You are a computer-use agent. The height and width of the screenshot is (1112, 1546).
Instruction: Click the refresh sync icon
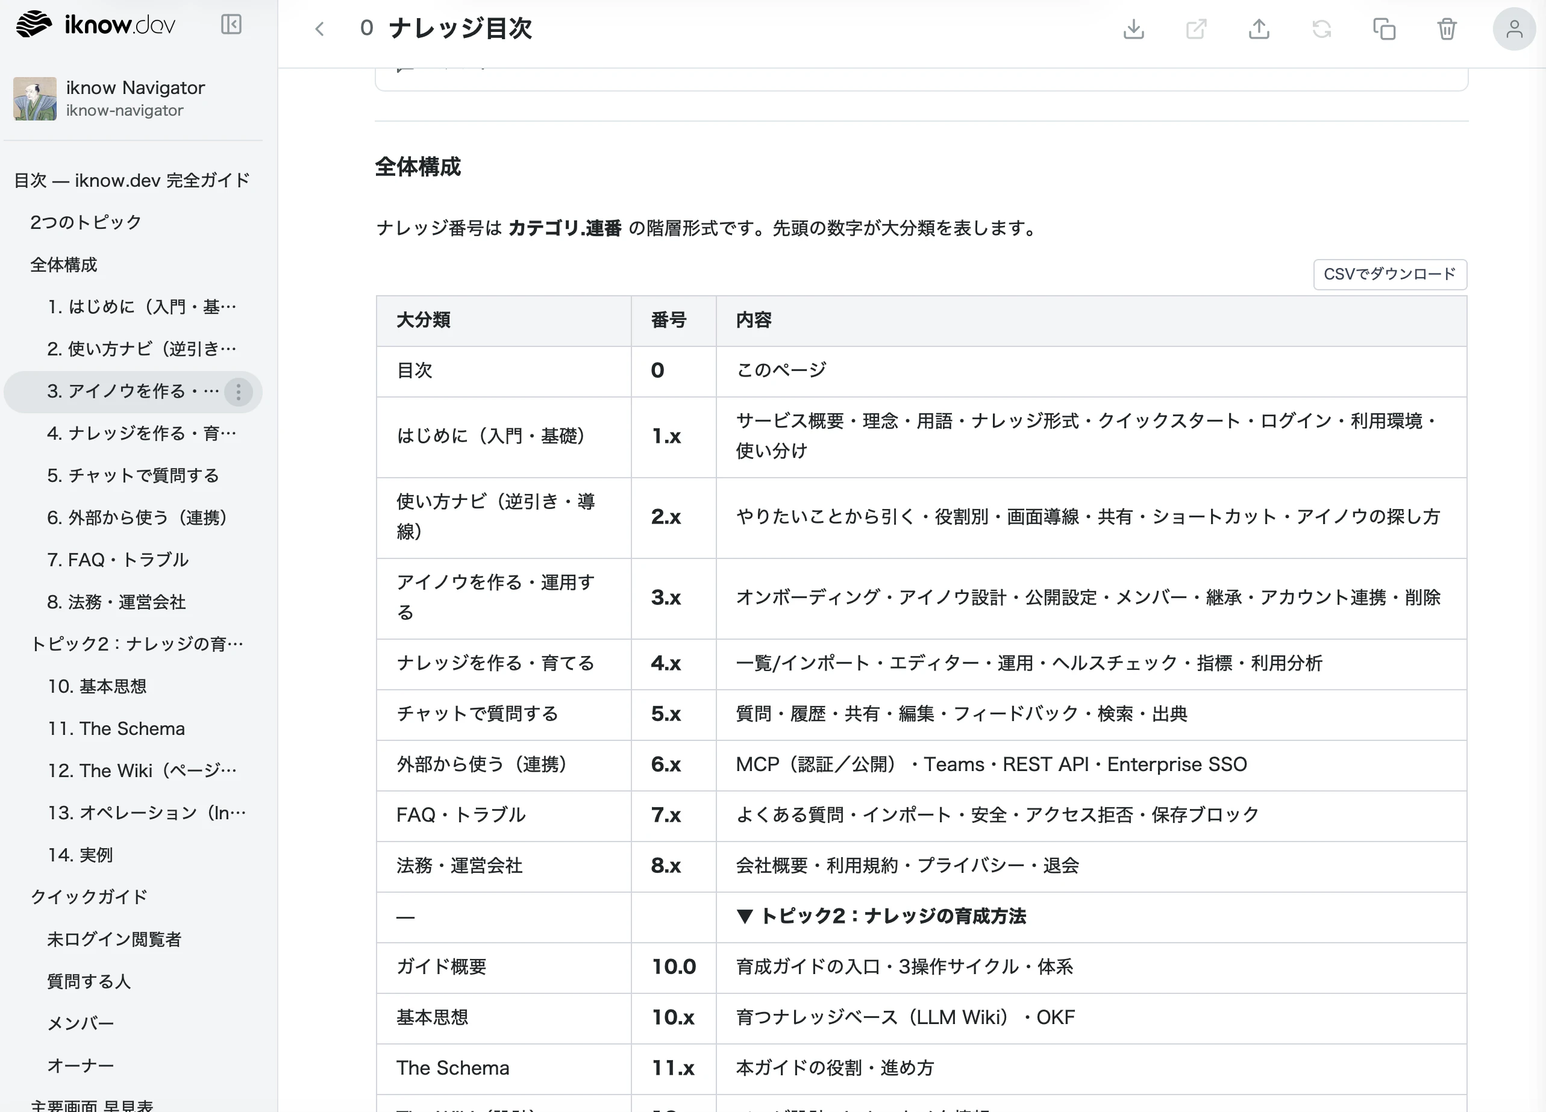click(1321, 29)
